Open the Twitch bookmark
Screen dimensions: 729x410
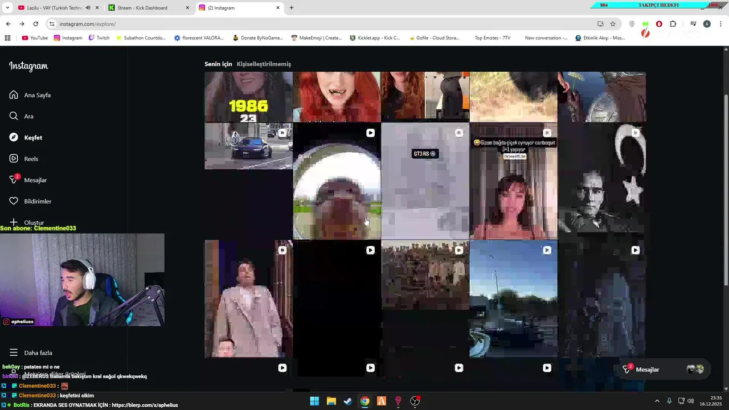pos(99,38)
